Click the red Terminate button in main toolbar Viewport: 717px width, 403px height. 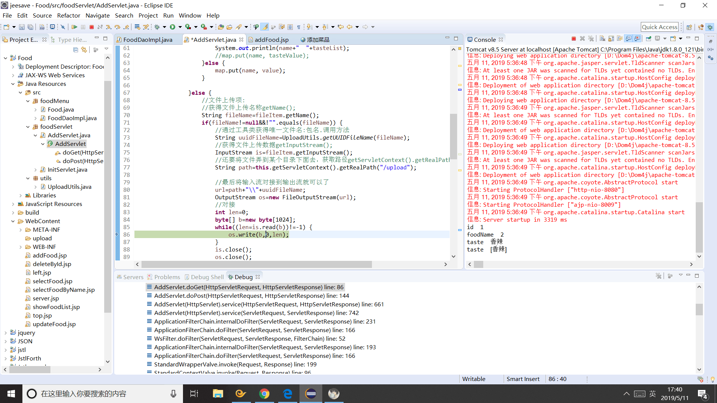tap(91, 27)
